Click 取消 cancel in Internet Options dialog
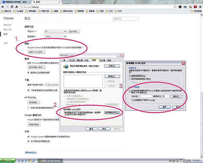This screenshot has height=163, width=203. pos(104,129)
